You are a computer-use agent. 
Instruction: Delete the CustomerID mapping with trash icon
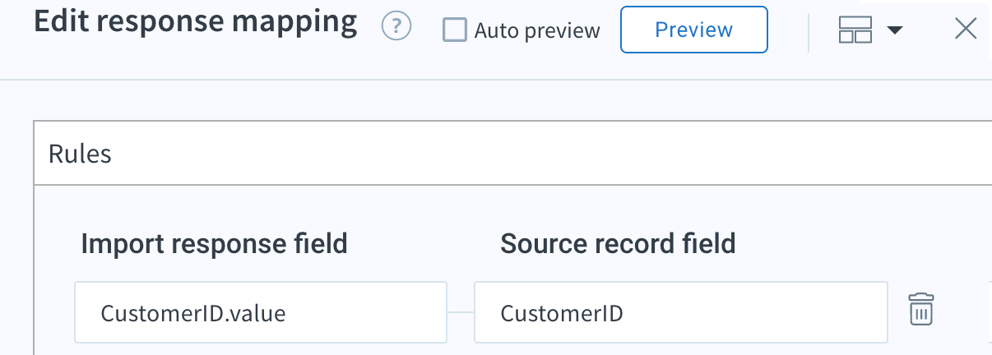click(x=921, y=311)
